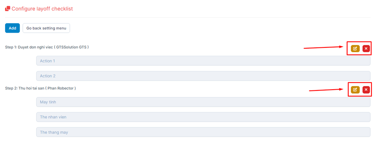Go back to the setting menu

46,28
